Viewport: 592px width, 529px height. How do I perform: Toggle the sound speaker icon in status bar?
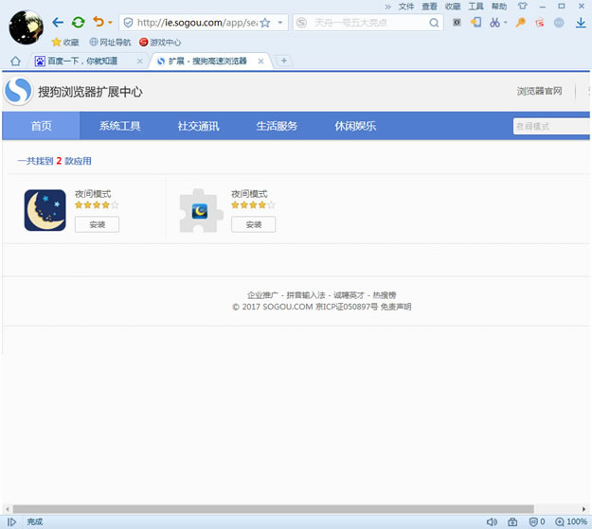pyautogui.click(x=492, y=521)
